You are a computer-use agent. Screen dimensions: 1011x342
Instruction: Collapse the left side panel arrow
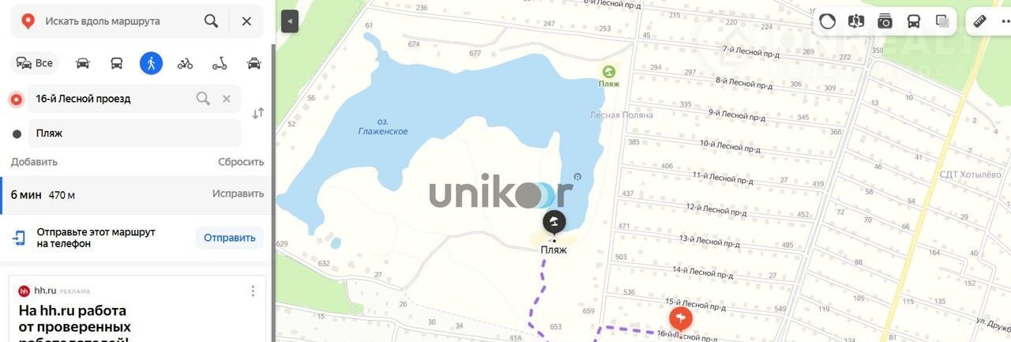(290, 21)
